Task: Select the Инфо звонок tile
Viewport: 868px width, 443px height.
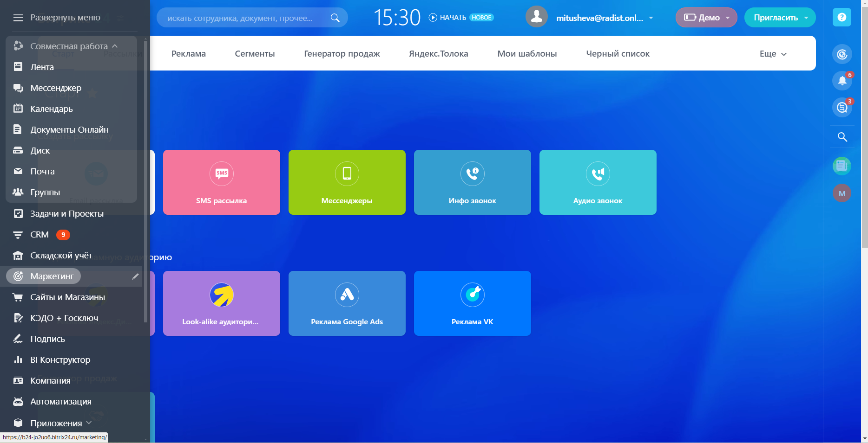Action: pos(473,182)
